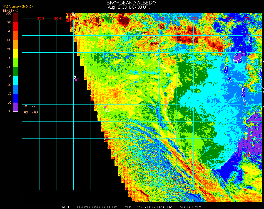
Task: Select the dark blue 10-15 colorbar segment
Action: [x=15, y=98]
